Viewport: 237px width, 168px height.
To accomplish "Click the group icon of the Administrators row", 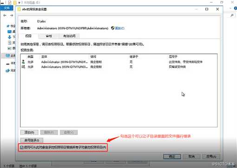I will pyautogui.click(x=23, y=67).
